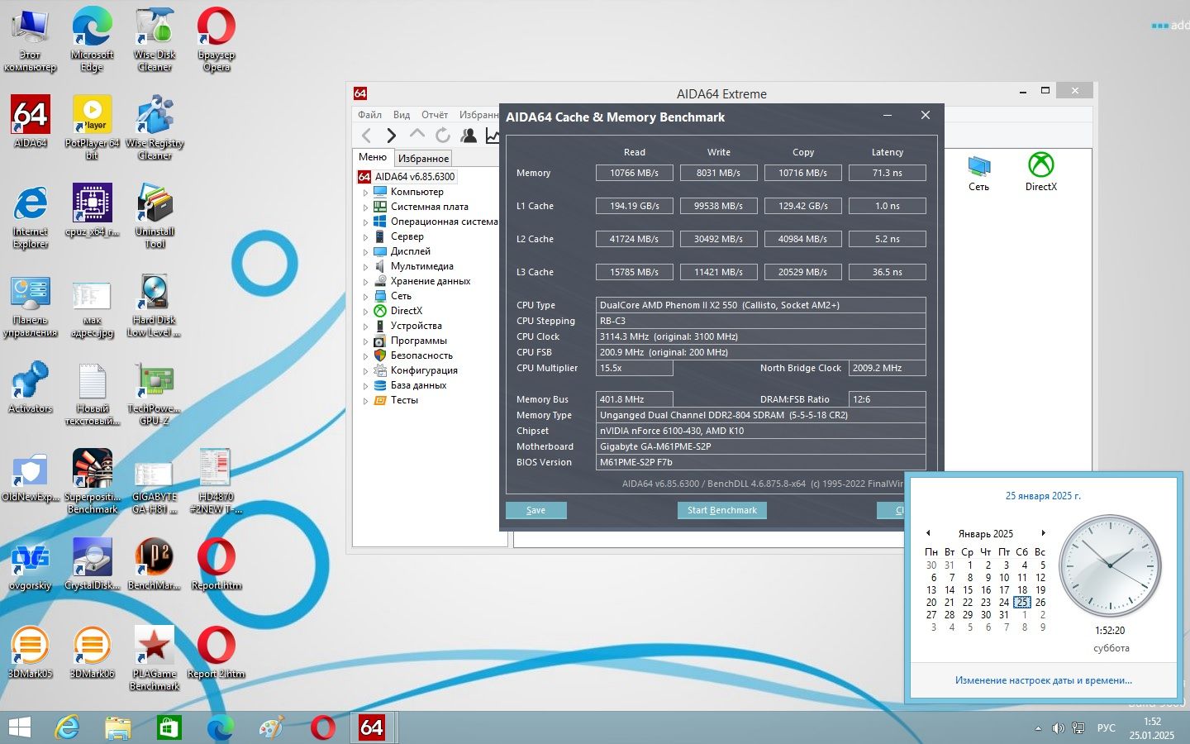
Task: Open Изменение настроек даты и времени link
Action: (1044, 680)
